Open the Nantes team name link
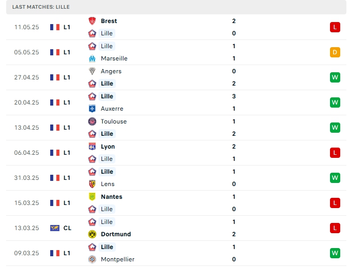Viewport: 351px width, 267px height. [x=112, y=197]
